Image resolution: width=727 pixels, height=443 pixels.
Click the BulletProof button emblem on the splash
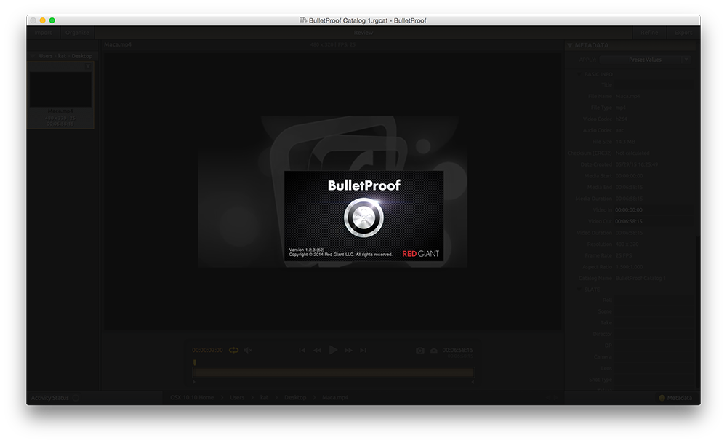tap(364, 217)
